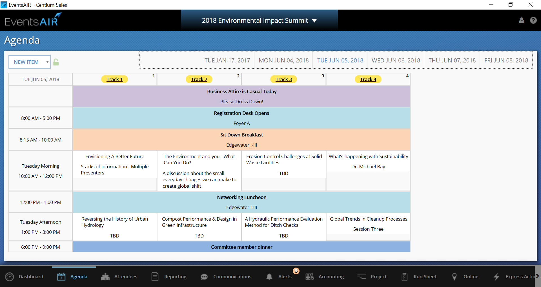The width and height of the screenshot is (541, 287).
Task: Open the Accounting menu label
Action: tap(331, 277)
